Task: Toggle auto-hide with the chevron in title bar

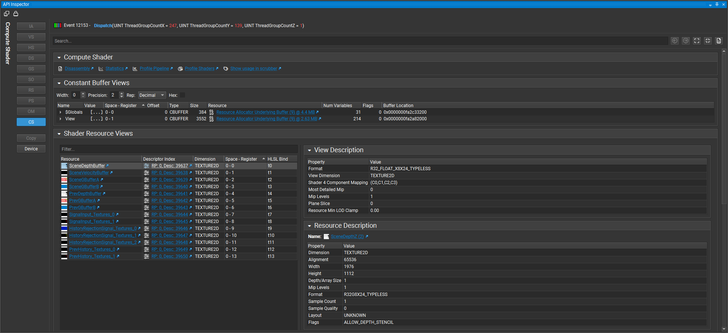Action: coord(710,4)
